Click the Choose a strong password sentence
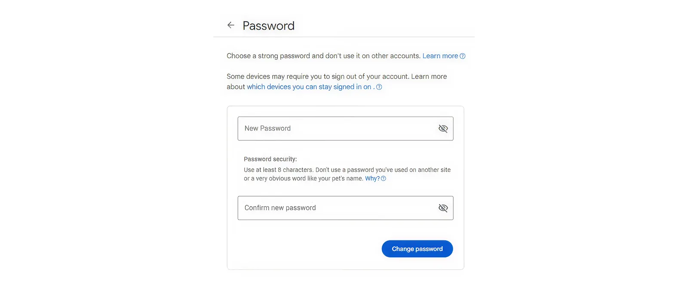 click(x=323, y=56)
